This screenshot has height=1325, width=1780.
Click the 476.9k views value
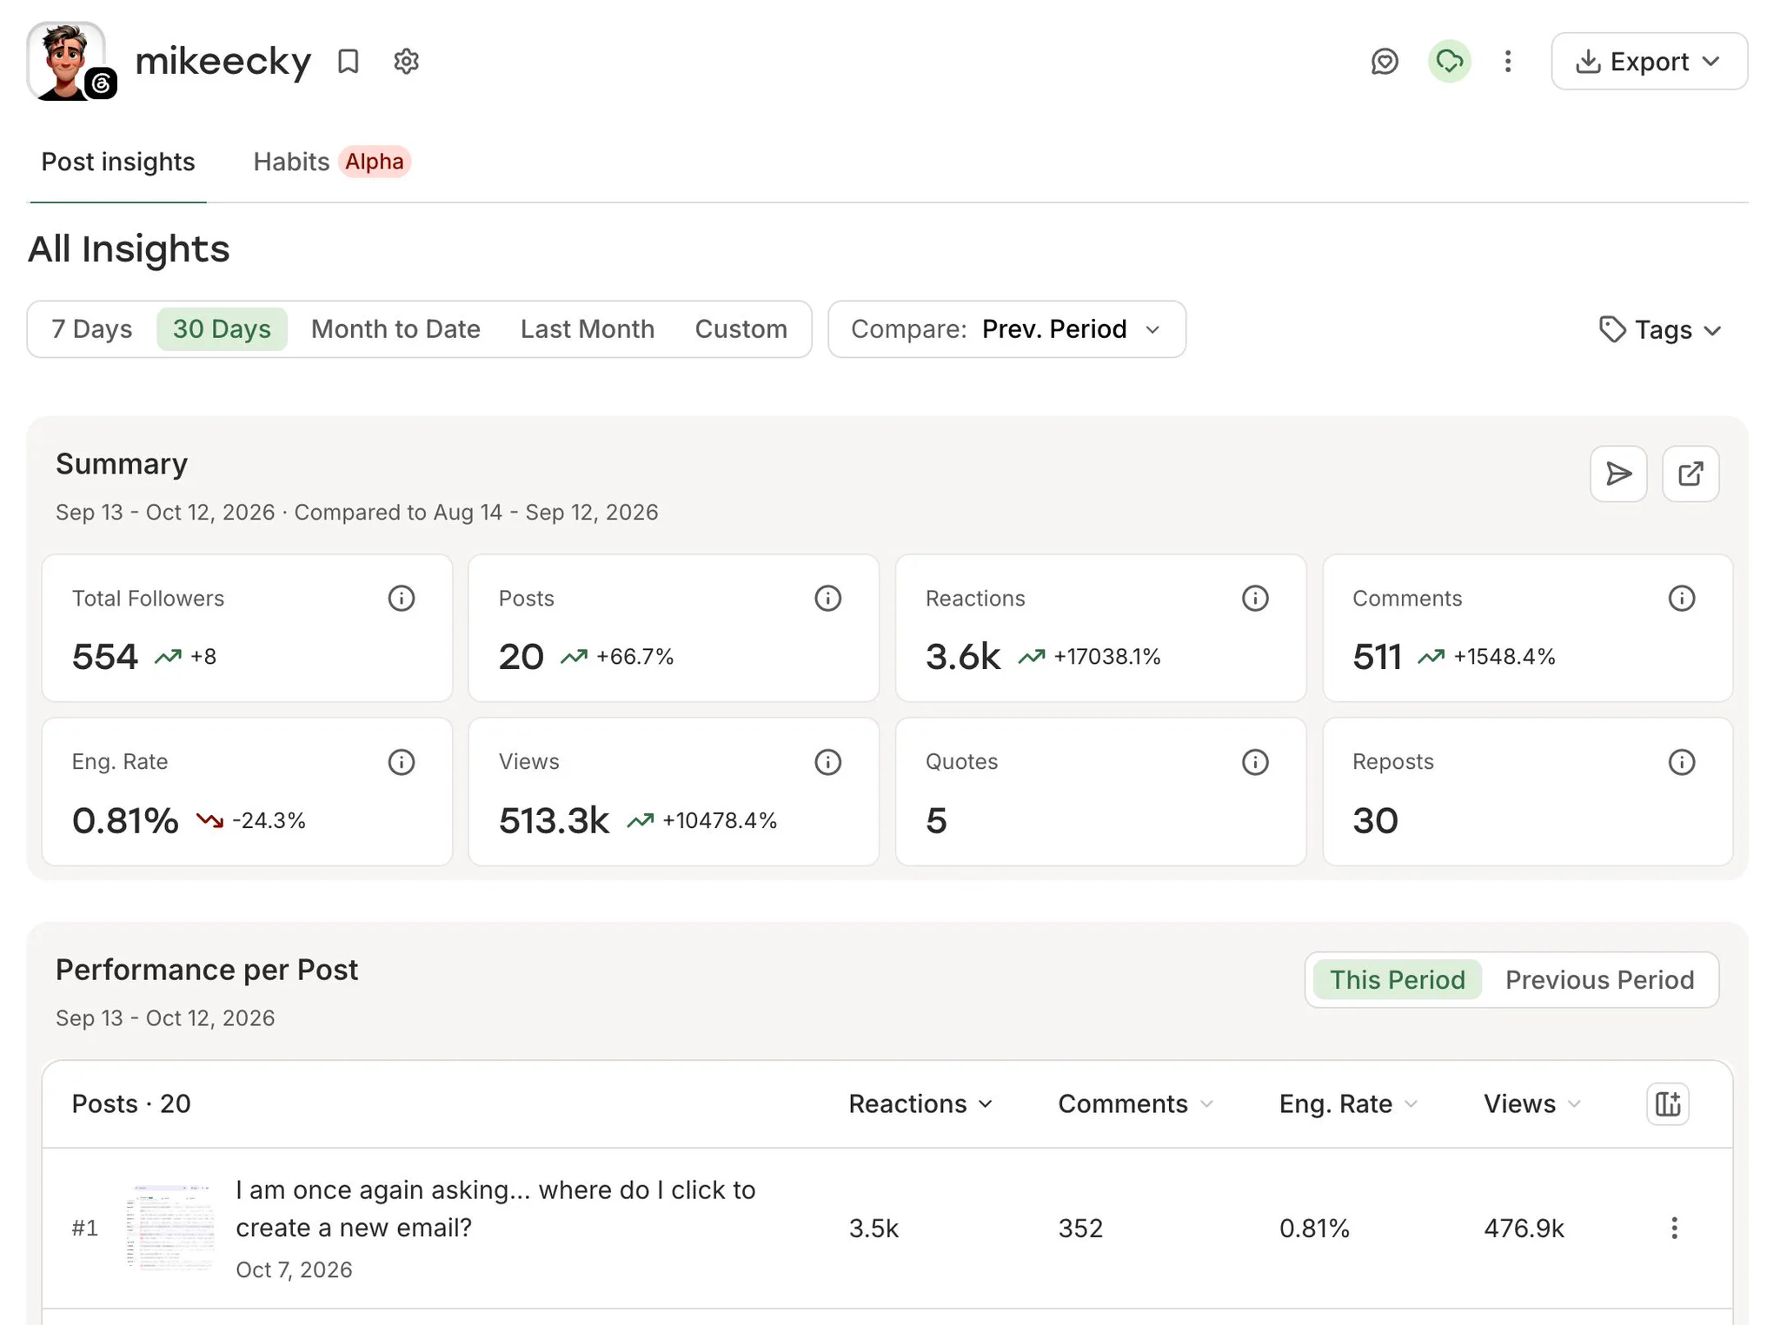tap(1524, 1228)
